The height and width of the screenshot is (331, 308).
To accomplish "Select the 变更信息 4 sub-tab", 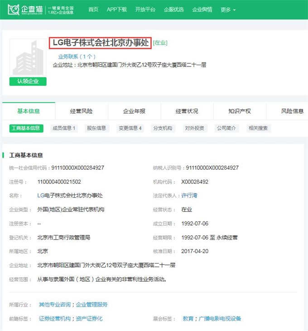I will click(x=130, y=128).
